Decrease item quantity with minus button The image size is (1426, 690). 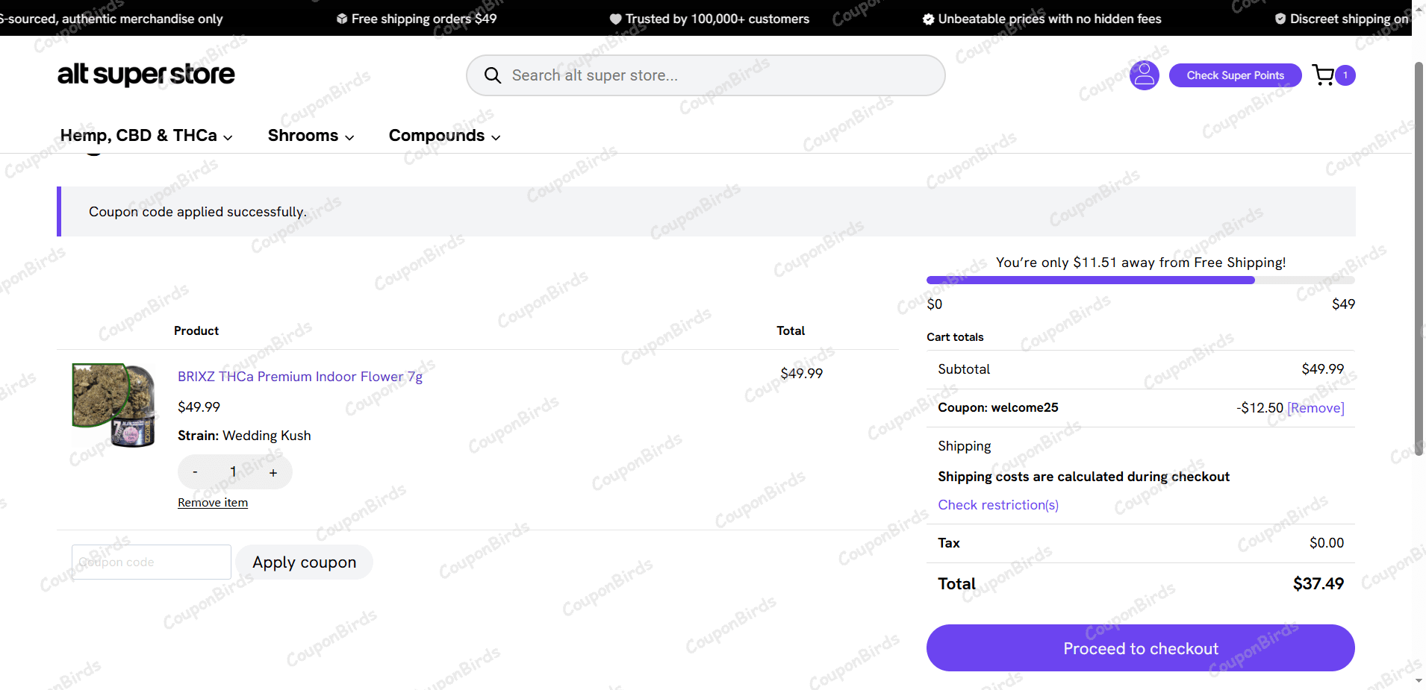pos(195,472)
